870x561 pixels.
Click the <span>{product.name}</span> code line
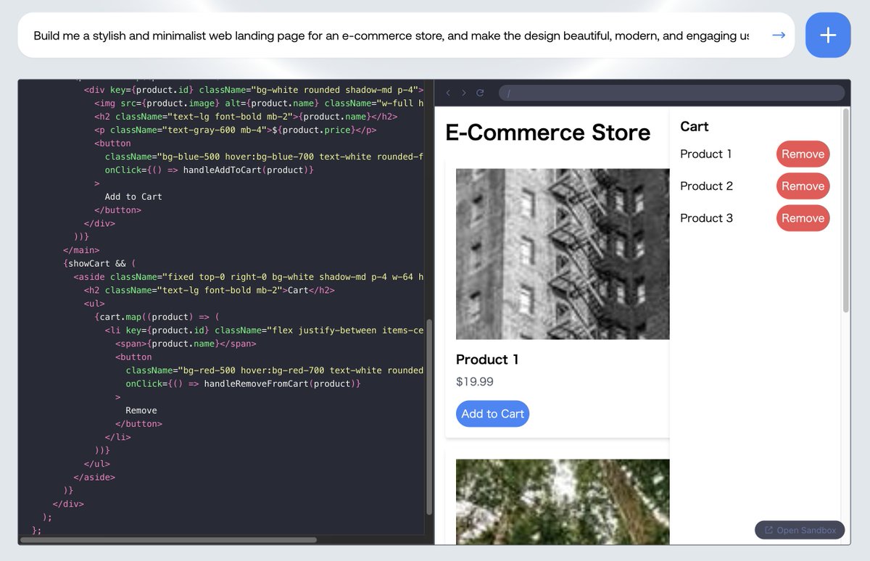tap(186, 344)
